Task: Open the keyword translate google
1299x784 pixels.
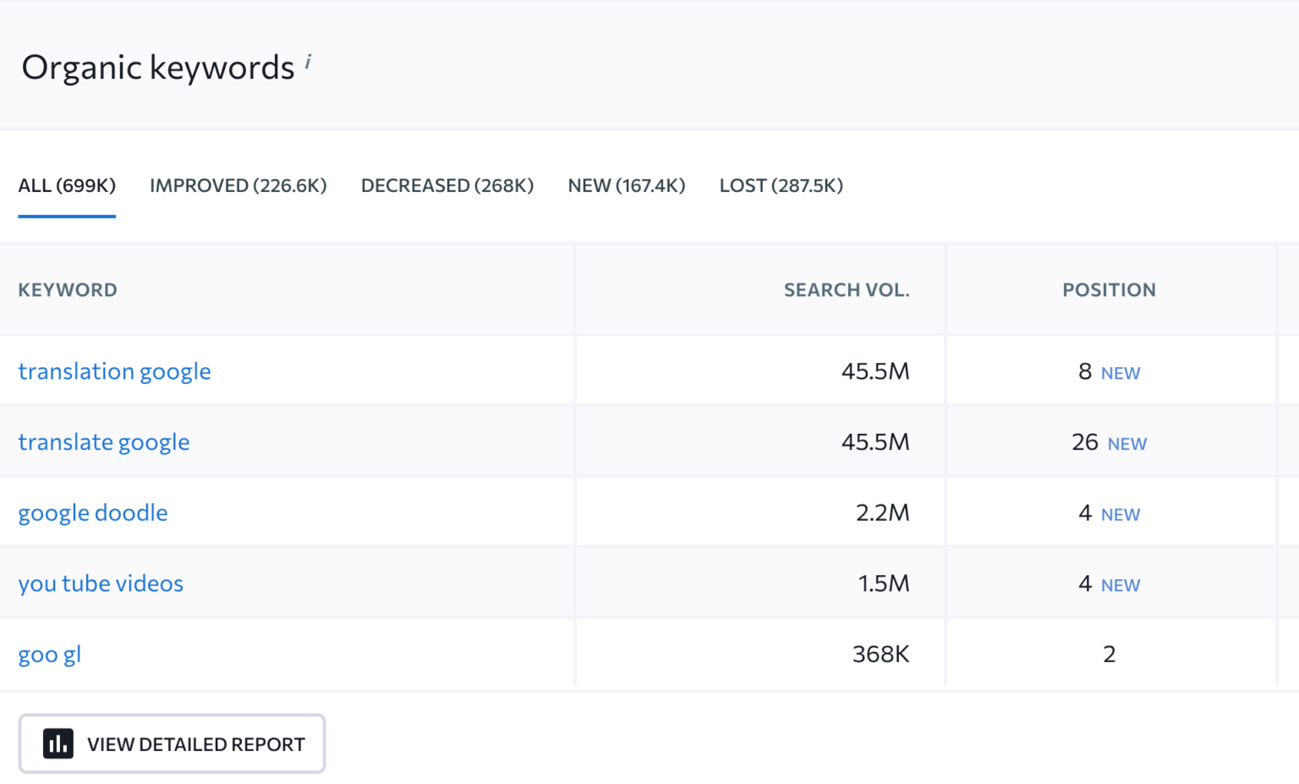Action: point(104,441)
